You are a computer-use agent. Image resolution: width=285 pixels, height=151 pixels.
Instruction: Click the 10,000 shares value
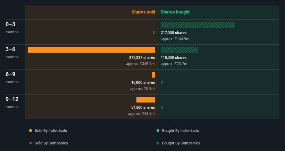tap(143, 82)
